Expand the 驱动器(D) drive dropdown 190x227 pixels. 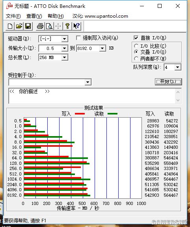pos(64,39)
